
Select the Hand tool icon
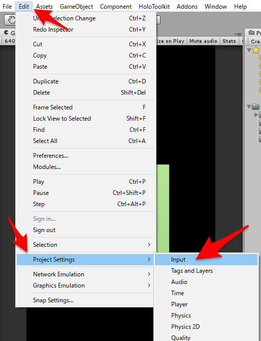click(x=10, y=20)
